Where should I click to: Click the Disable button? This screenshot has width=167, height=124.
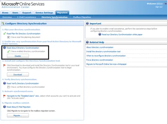click(x=18, y=56)
